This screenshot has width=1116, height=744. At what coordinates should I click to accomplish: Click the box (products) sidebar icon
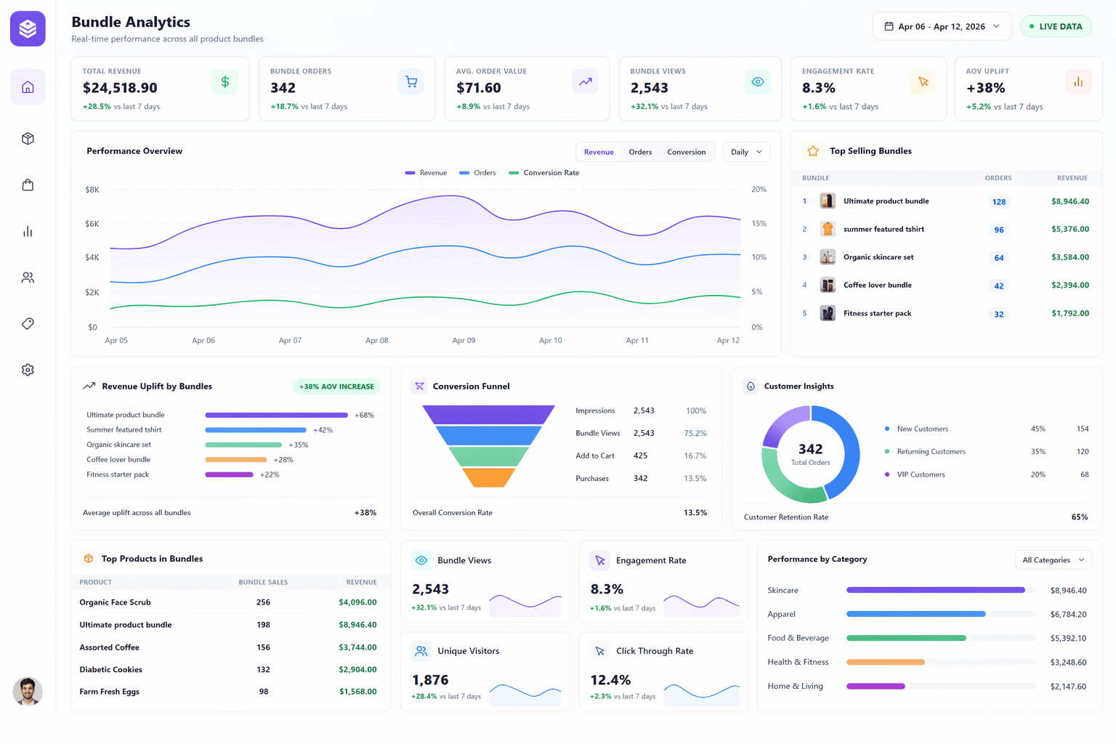(28, 139)
